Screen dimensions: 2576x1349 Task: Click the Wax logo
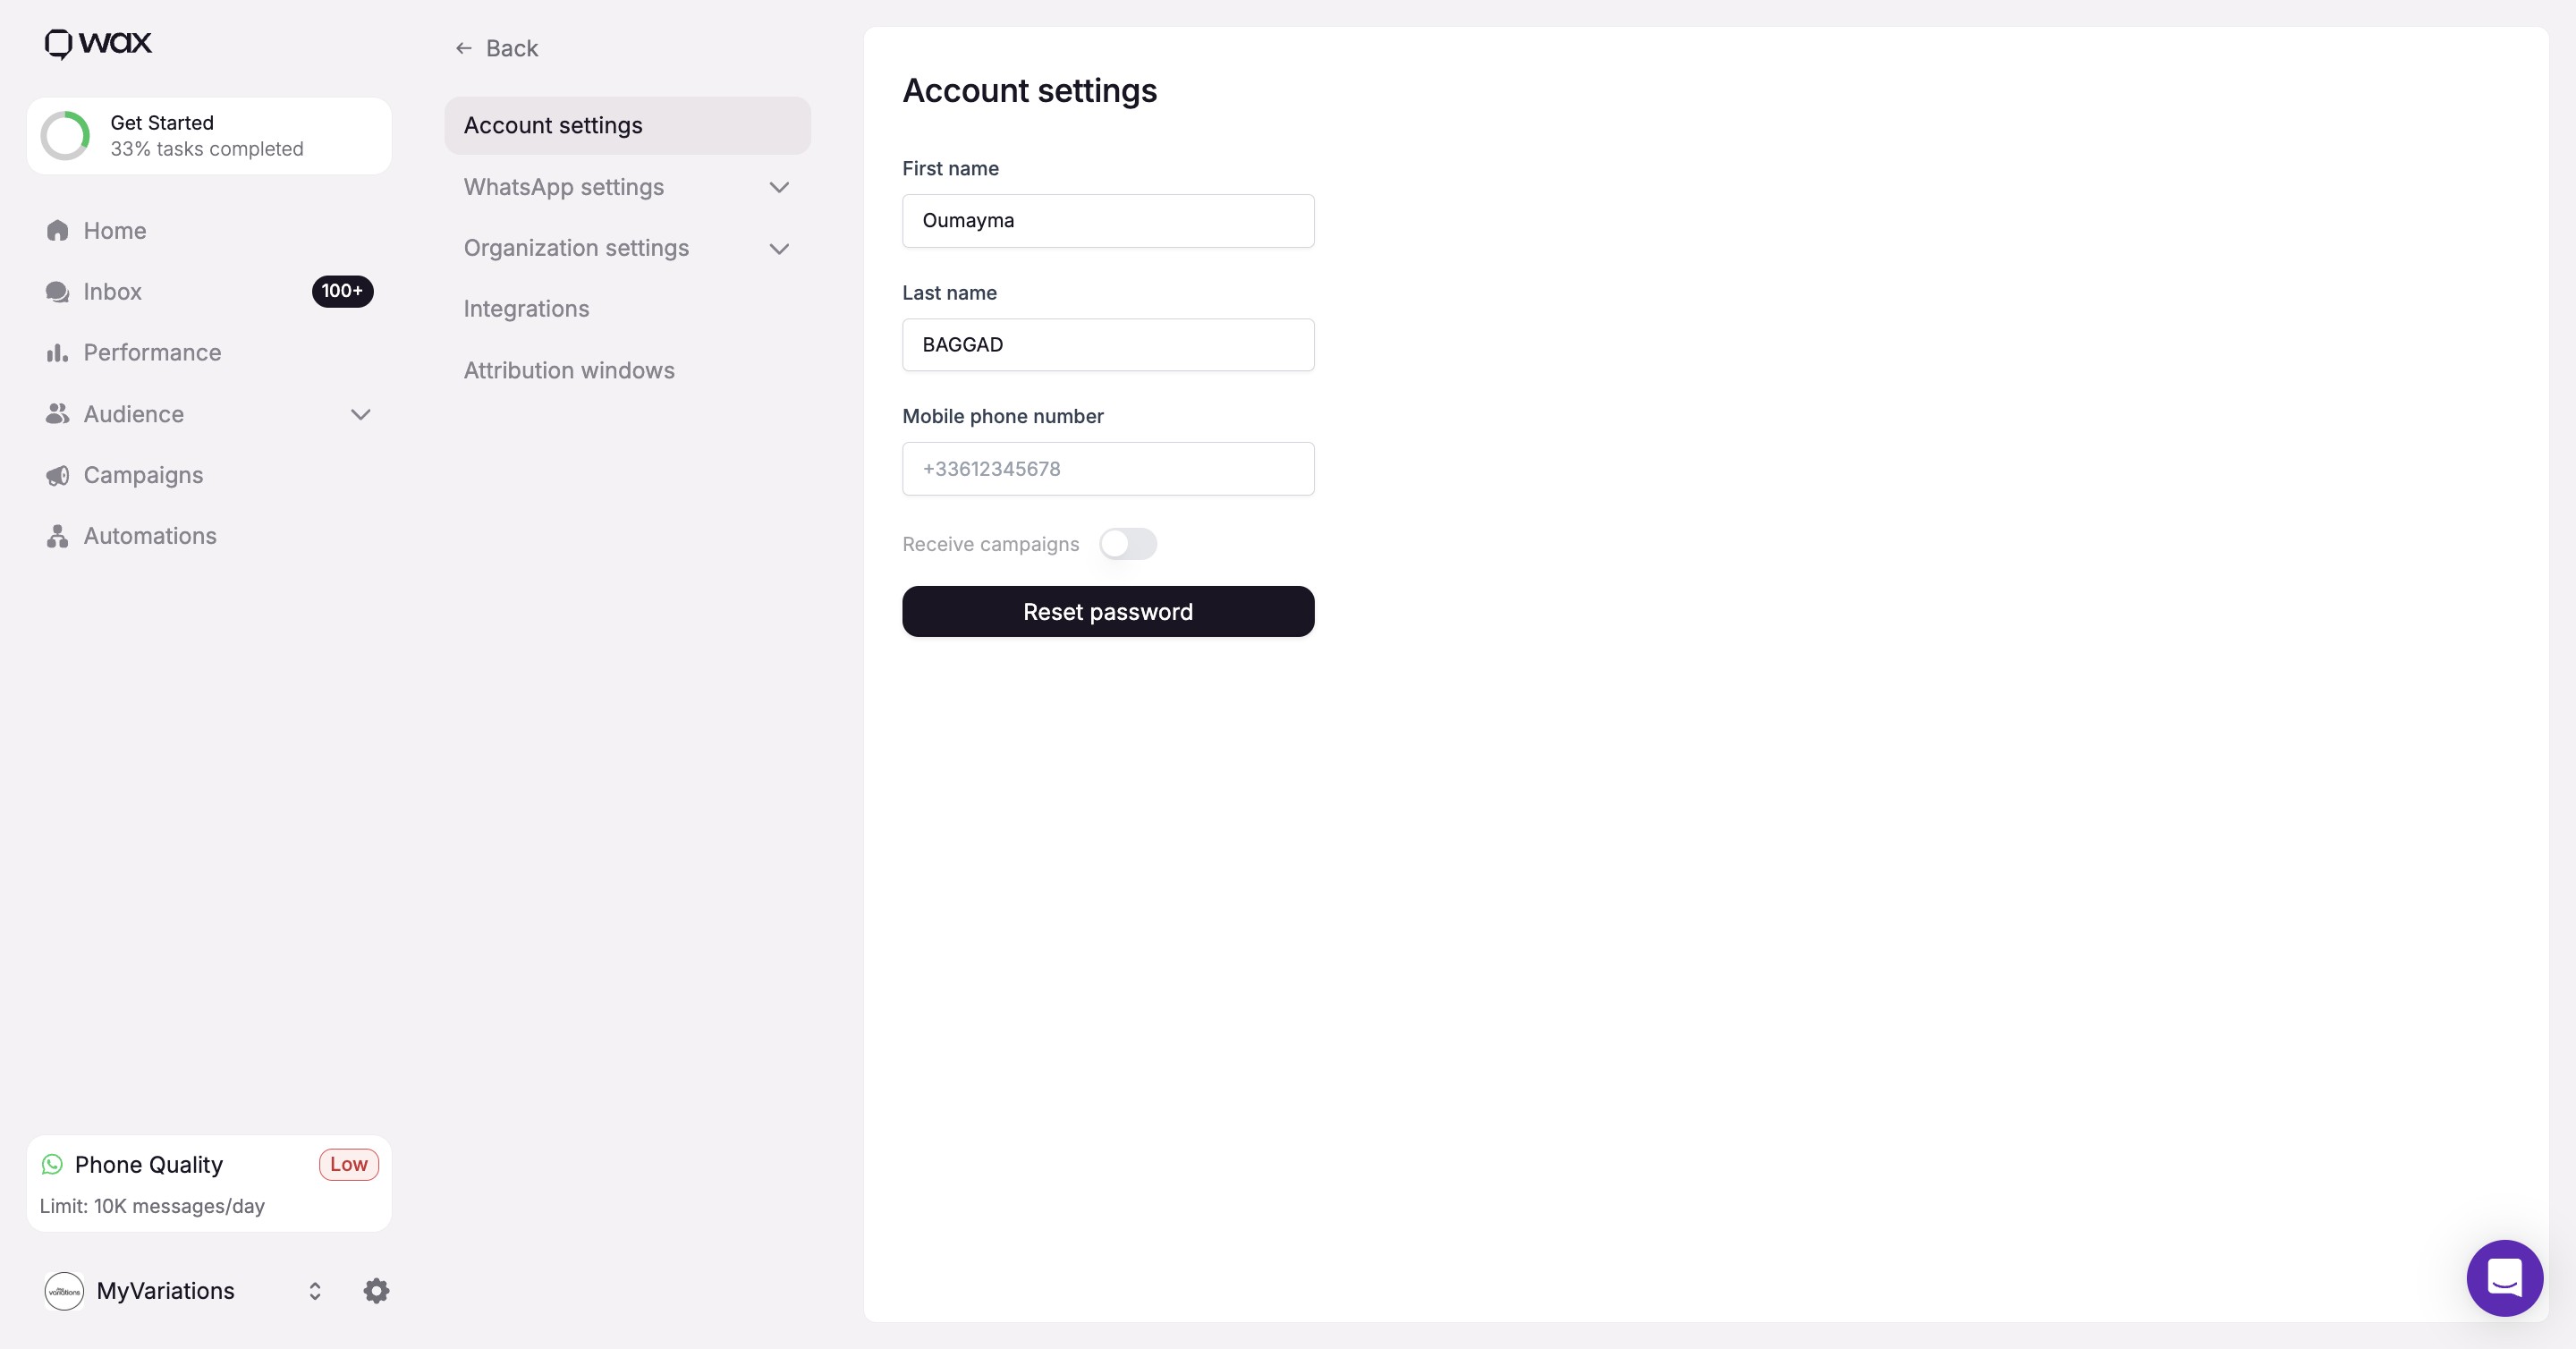98,43
